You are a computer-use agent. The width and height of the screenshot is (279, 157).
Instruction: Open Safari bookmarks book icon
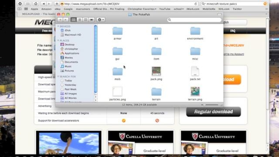coord(20,9)
